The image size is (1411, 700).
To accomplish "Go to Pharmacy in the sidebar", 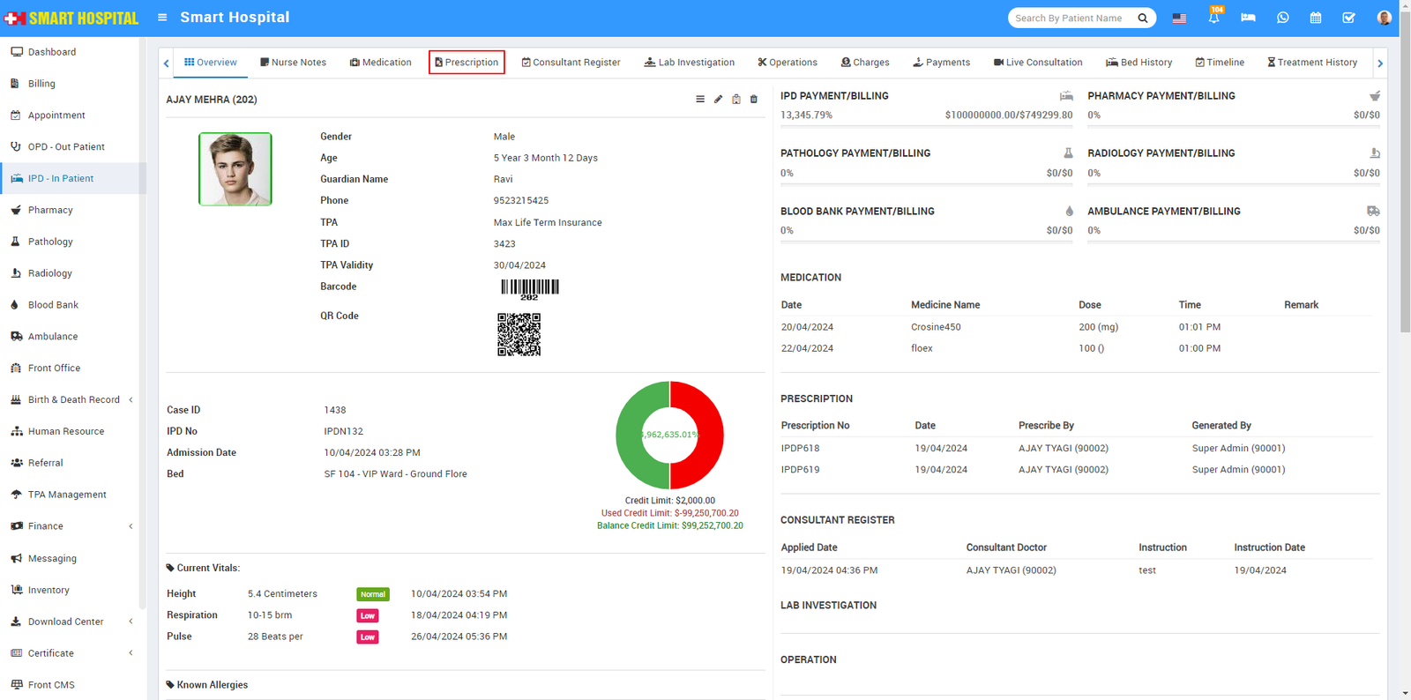I will (50, 210).
